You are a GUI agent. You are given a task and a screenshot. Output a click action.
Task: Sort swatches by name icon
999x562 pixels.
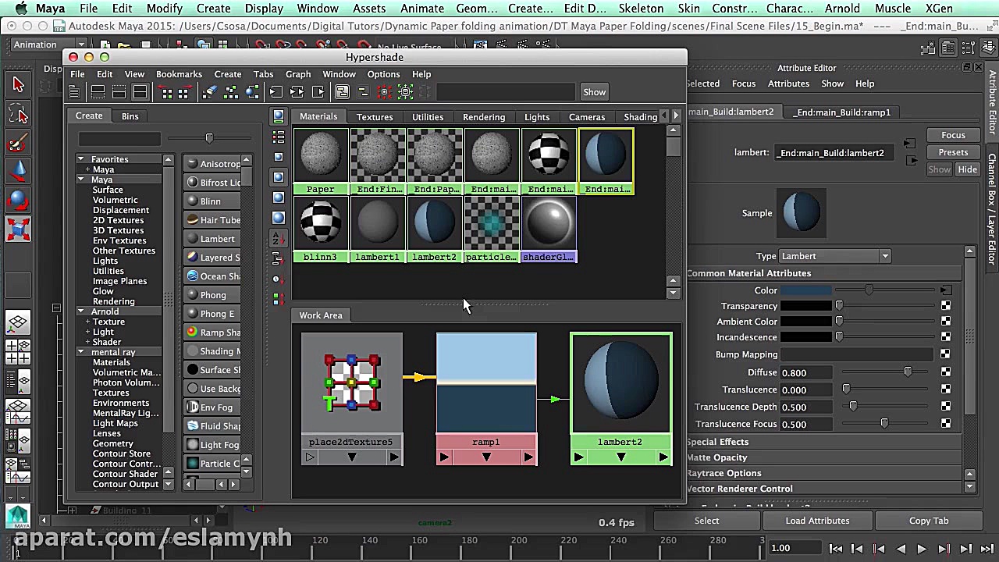pyautogui.click(x=279, y=238)
